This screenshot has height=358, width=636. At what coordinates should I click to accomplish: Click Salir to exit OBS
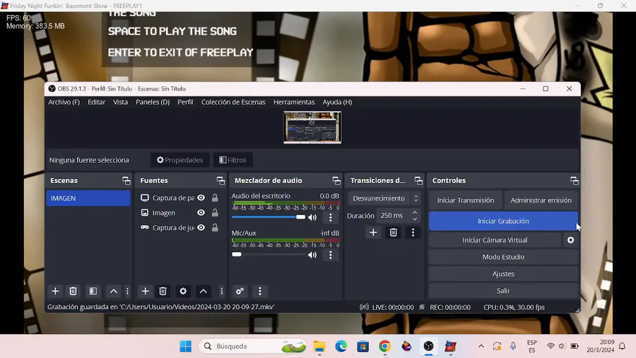[503, 291]
